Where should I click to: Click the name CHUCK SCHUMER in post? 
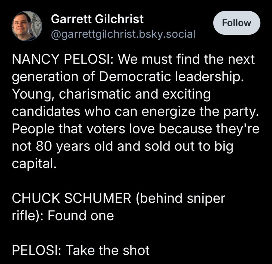72,199
